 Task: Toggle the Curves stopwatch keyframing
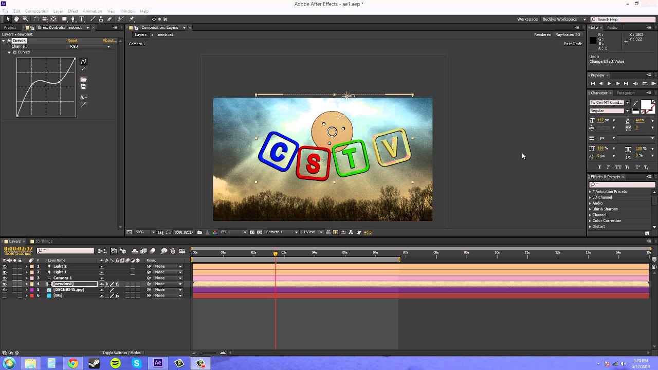(14, 52)
